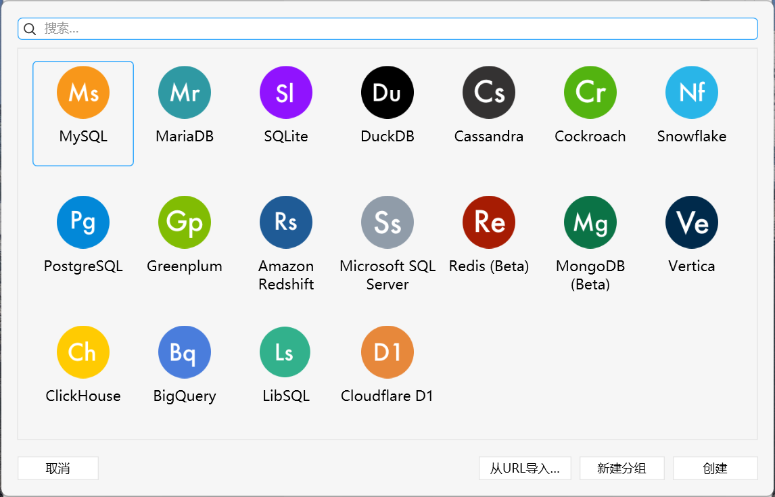Click the "MongoDB (Beta)" label text
Viewport: 775px width, 497px height.
[x=590, y=275]
